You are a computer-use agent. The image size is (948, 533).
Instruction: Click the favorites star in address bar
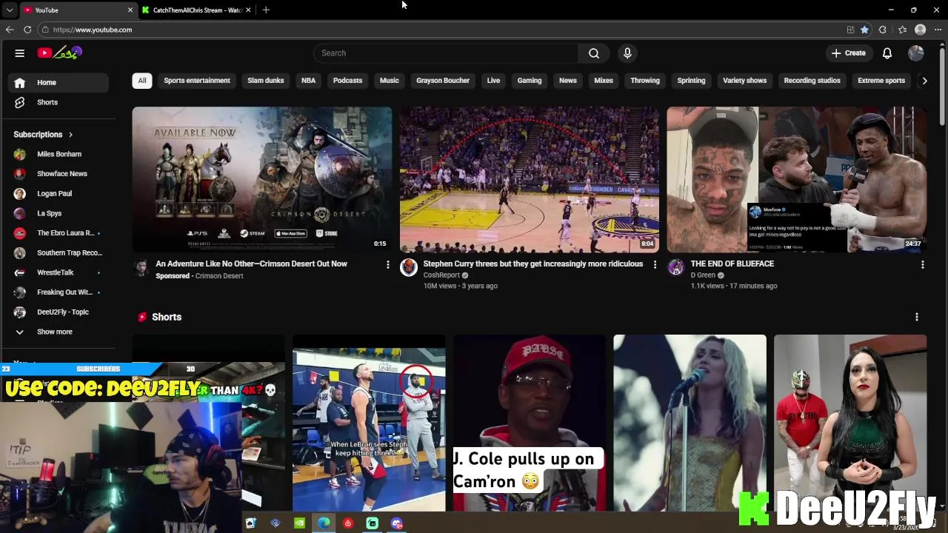864,30
